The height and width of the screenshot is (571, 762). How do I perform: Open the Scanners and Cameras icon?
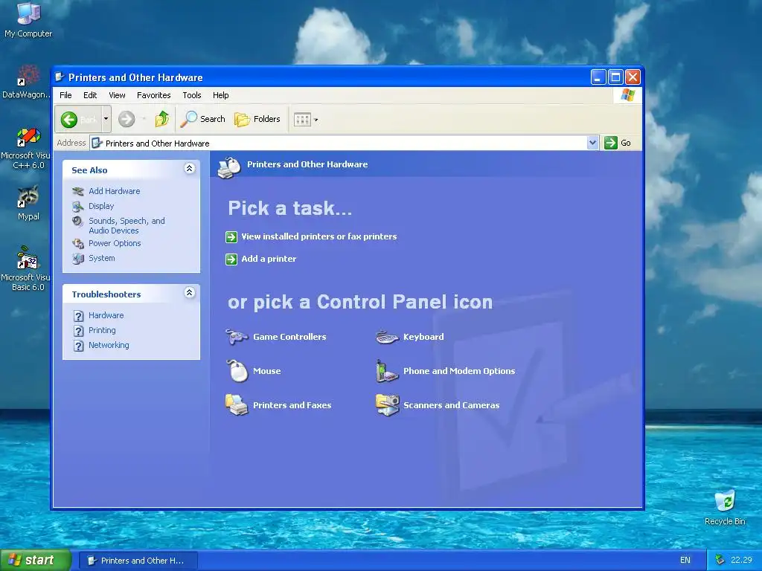387,405
